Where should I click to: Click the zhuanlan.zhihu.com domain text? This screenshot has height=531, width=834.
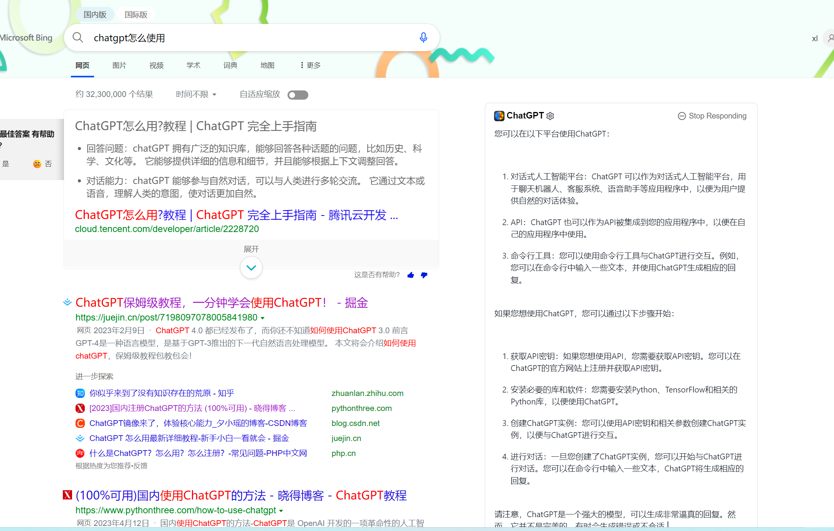[367, 393]
